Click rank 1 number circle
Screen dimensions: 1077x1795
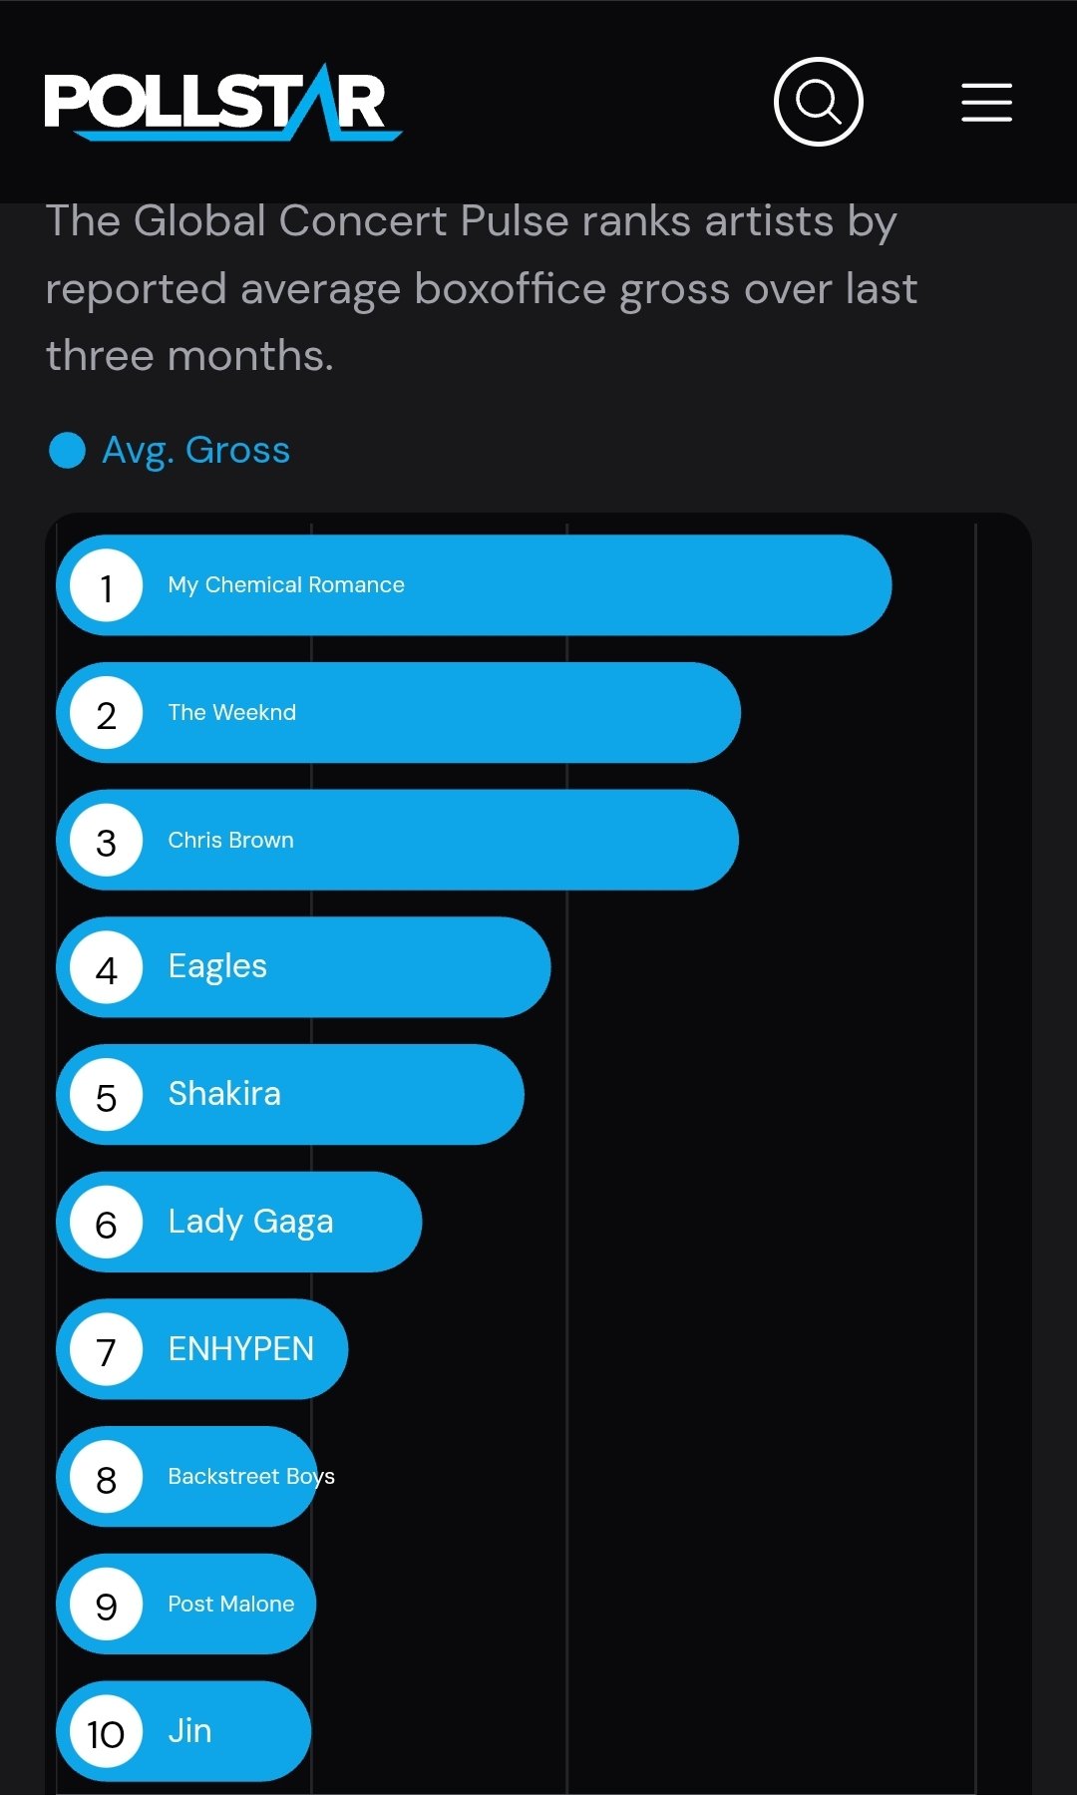point(107,586)
